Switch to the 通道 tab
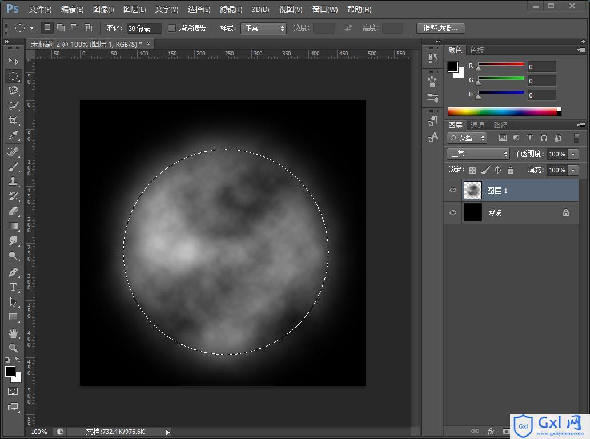590x439 pixels. pyautogui.click(x=477, y=125)
